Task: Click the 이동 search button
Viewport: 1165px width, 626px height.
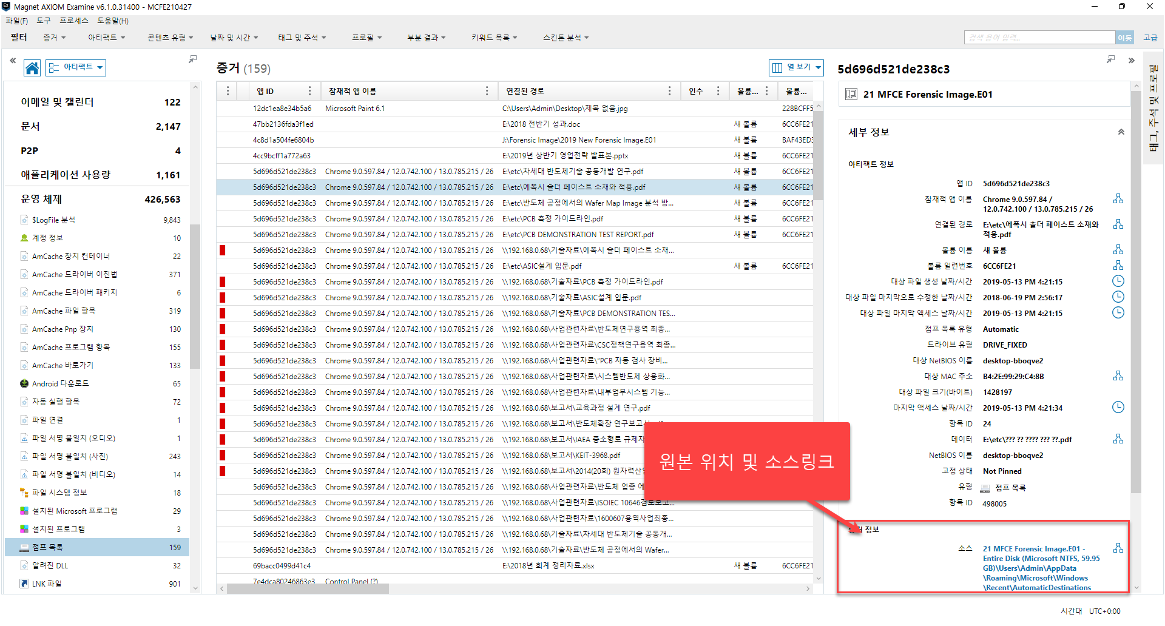Action: tap(1124, 38)
